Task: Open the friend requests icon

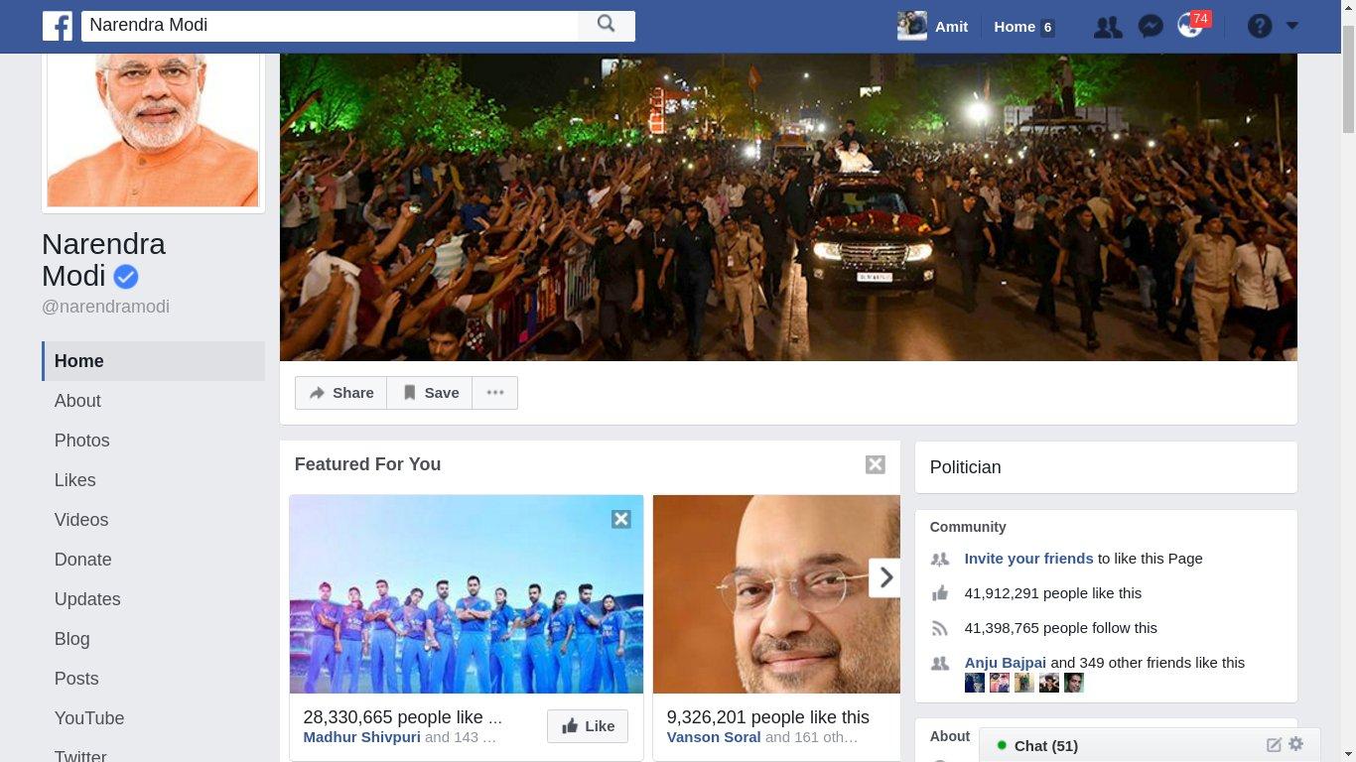Action: [x=1108, y=27]
